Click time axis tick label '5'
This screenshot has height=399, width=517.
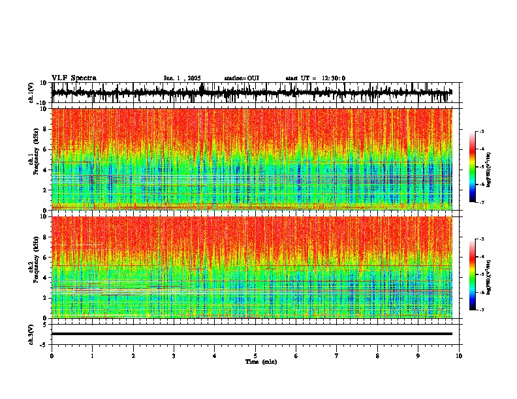coord(255,356)
